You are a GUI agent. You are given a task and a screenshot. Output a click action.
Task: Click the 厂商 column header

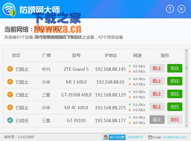coord(47,56)
